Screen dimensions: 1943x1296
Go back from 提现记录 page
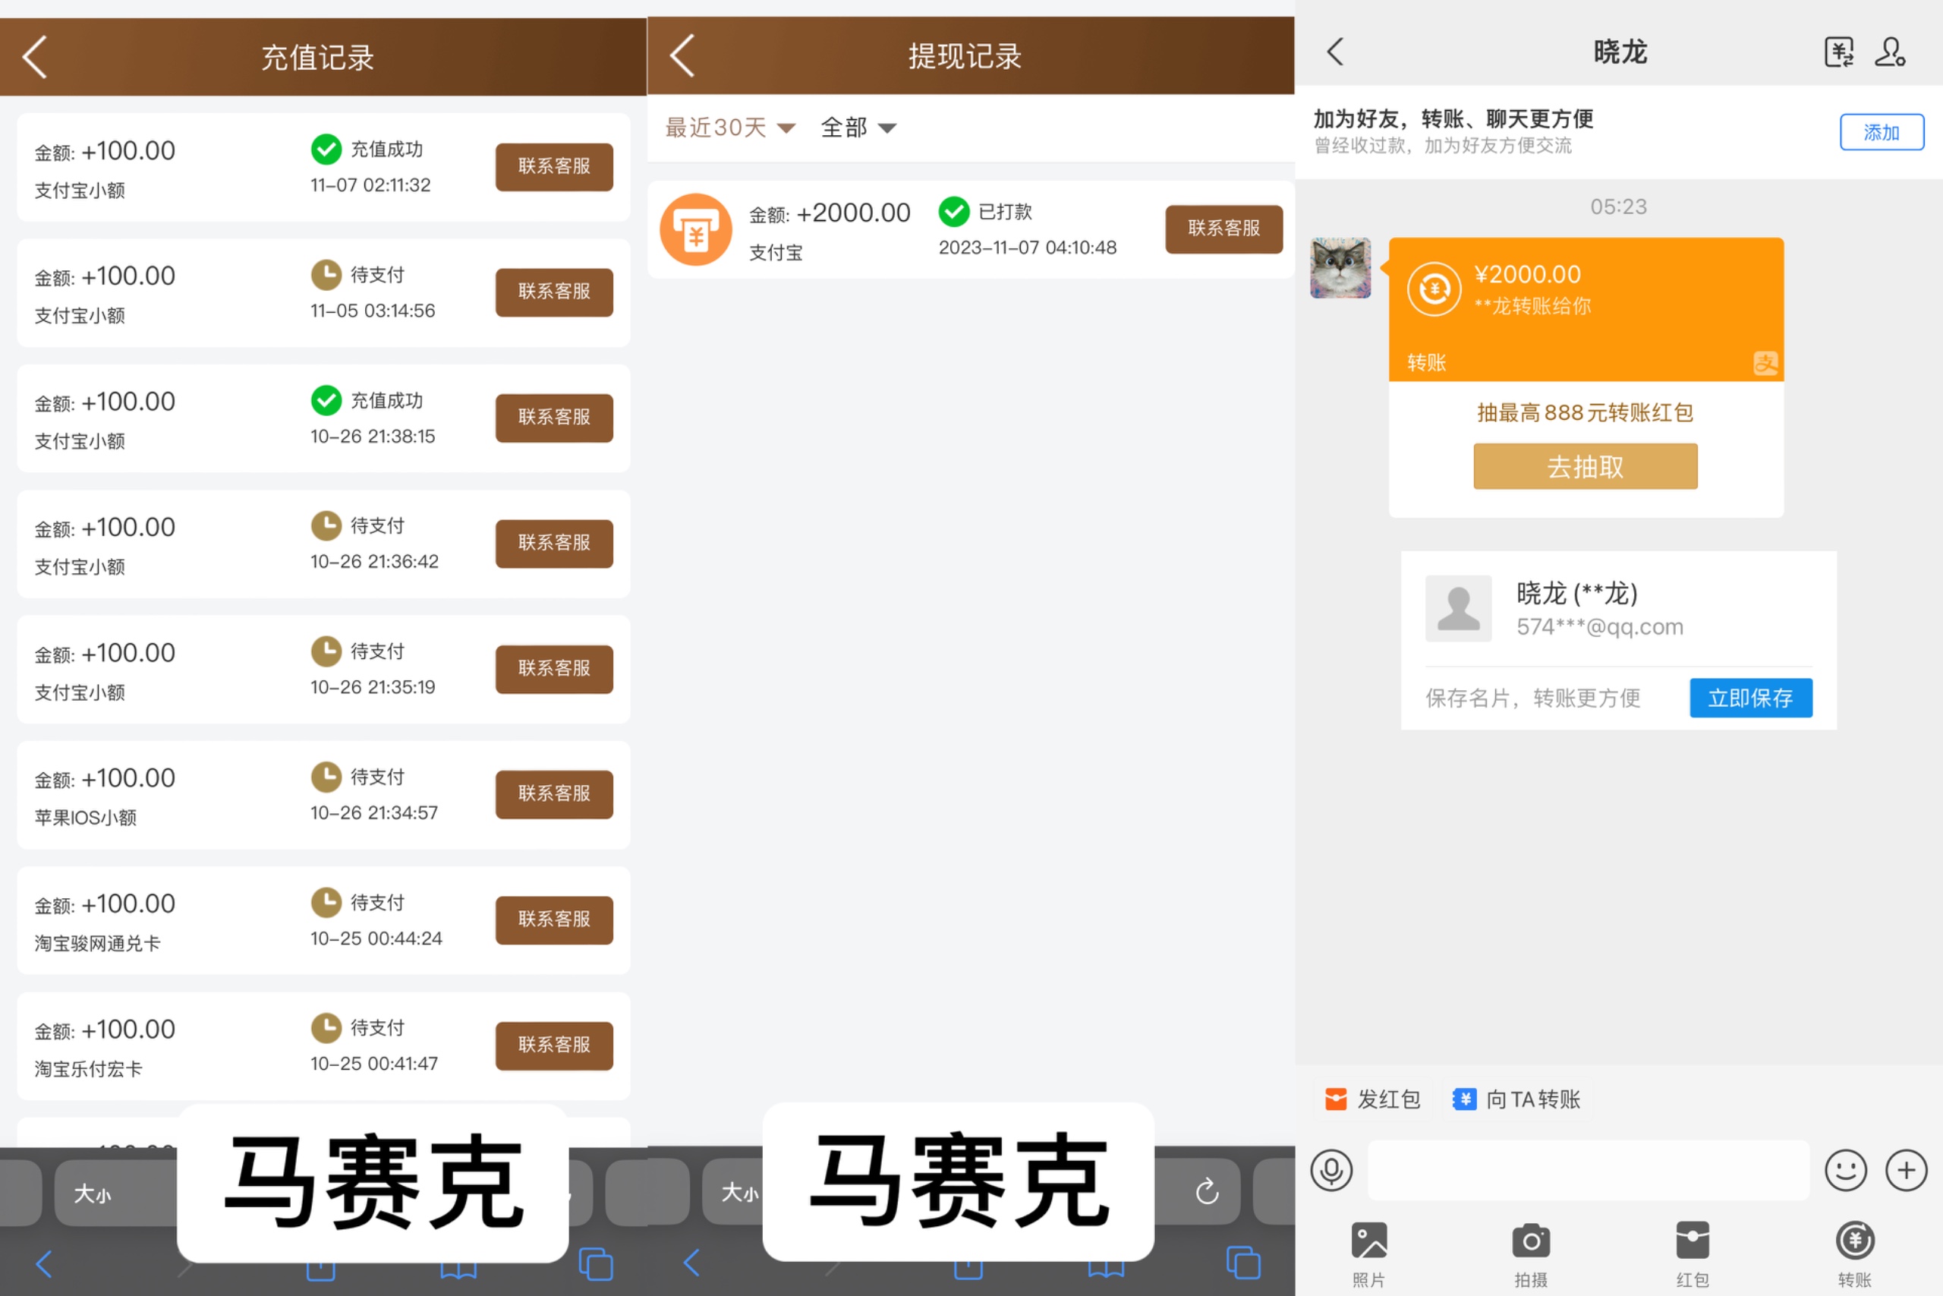[x=682, y=56]
